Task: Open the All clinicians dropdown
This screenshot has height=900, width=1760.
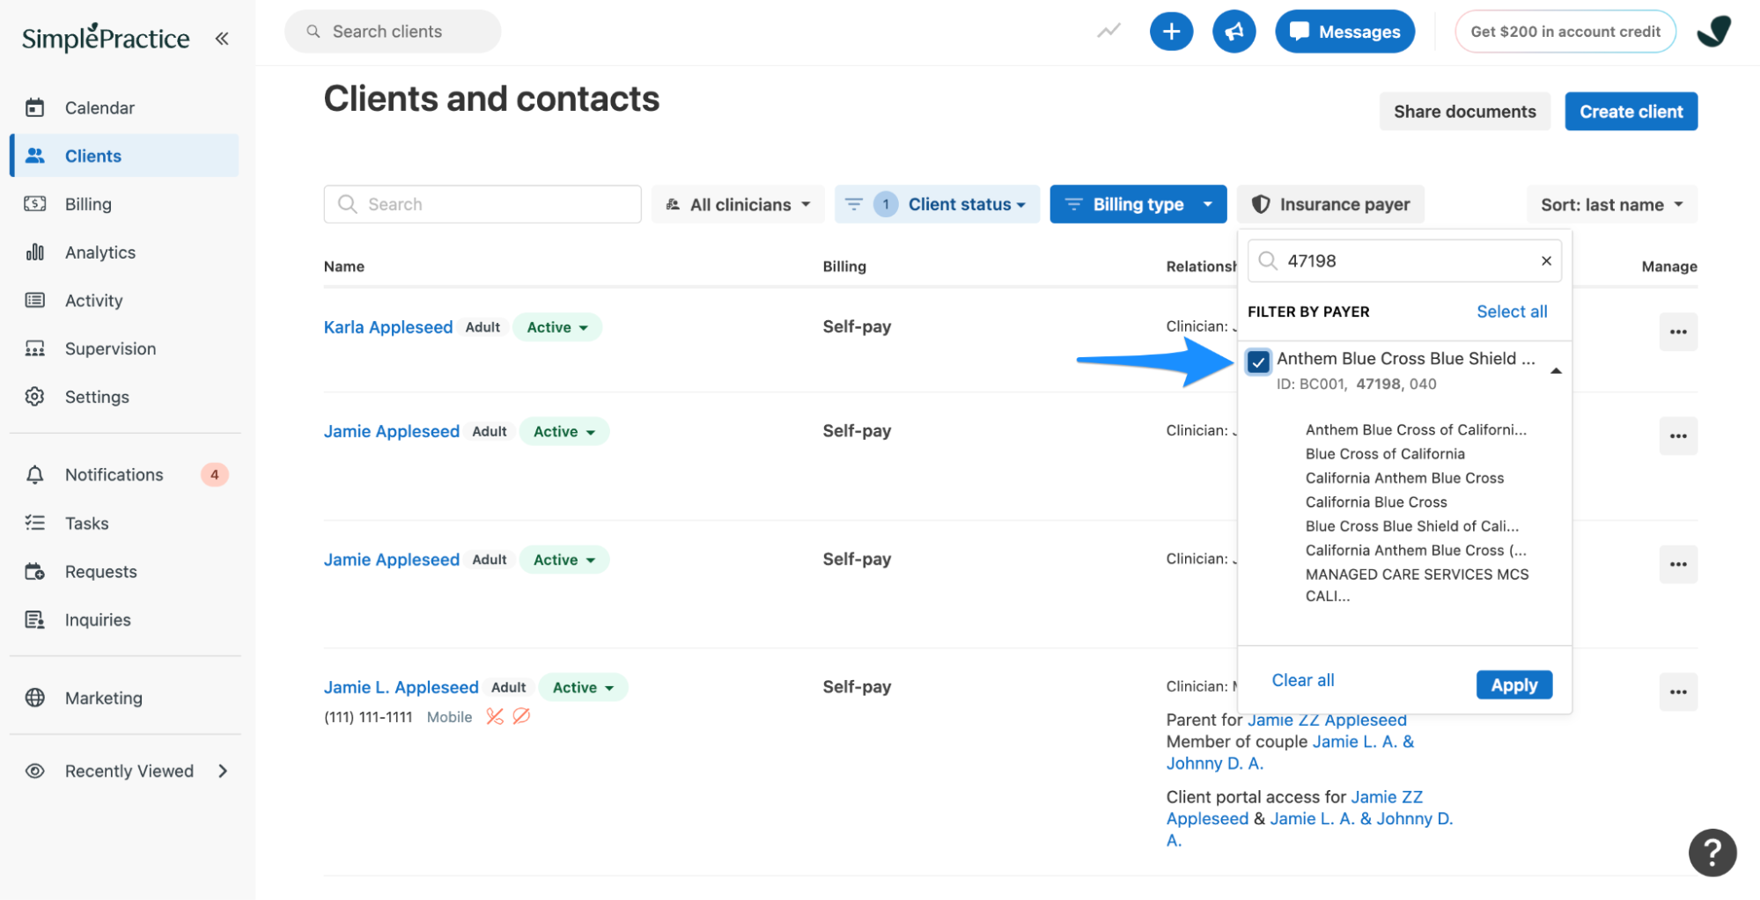Action: click(x=738, y=204)
